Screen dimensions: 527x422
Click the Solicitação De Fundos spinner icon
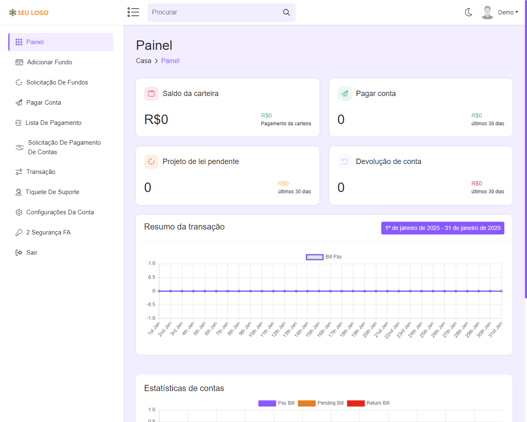pos(19,82)
